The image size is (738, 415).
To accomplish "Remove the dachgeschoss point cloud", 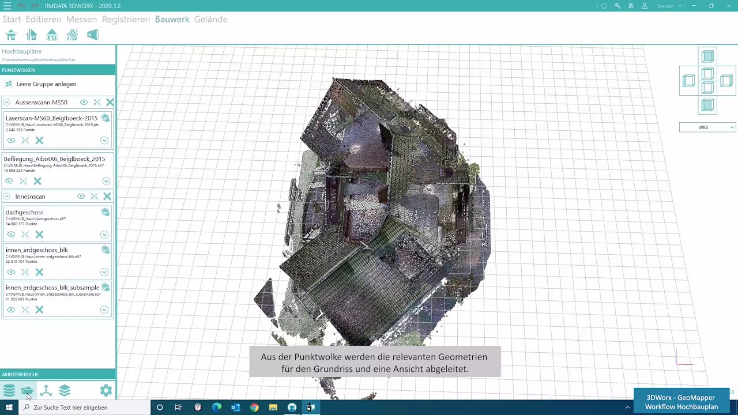I will 39,235.
